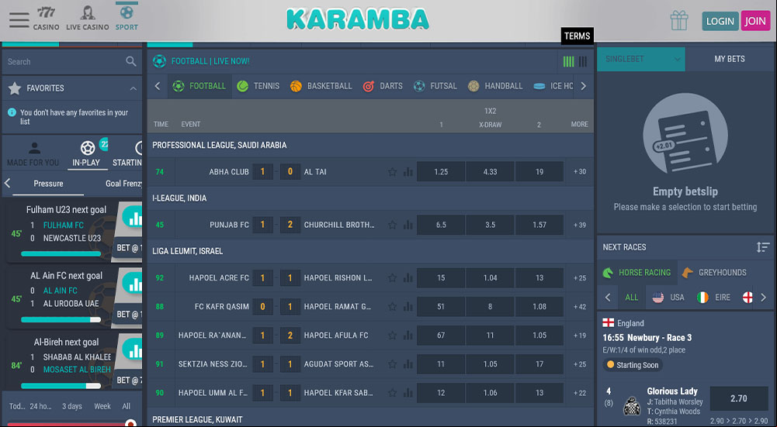Open the Casino section
This screenshot has width=777, height=427.
46,19
